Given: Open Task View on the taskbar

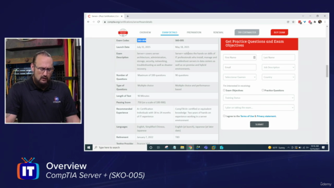Looking at the screenshot, I should 159,147.
